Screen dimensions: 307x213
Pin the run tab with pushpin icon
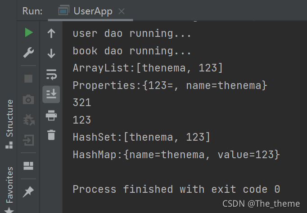pyautogui.click(x=28, y=192)
